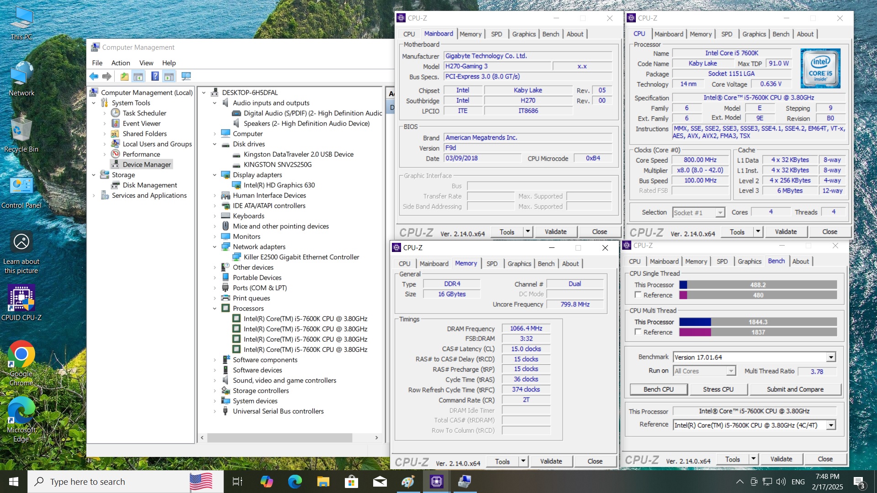Screen dimensions: 877x493
Task: Click the ENG language indicator
Action: click(x=798, y=482)
